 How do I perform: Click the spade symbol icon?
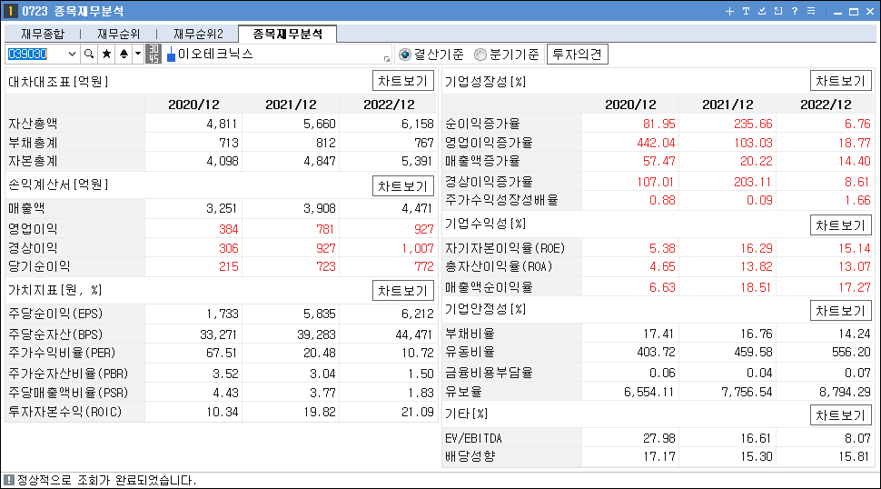[x=124, y=54]
